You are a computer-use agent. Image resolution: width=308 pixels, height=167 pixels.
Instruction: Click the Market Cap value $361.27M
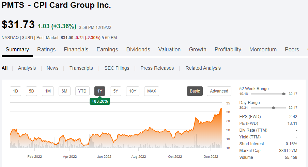tap(288, 151)
